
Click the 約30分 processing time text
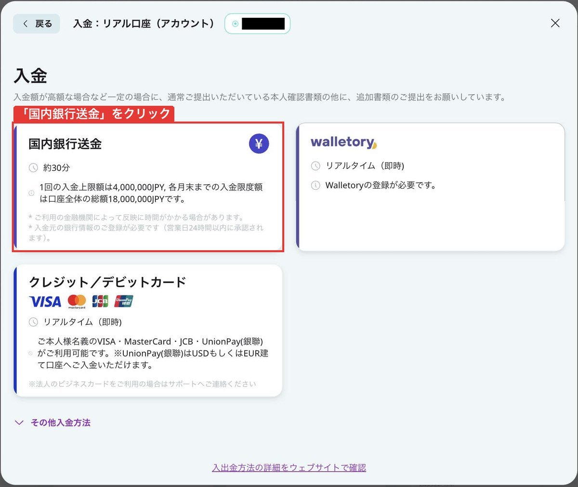[57, 168]
